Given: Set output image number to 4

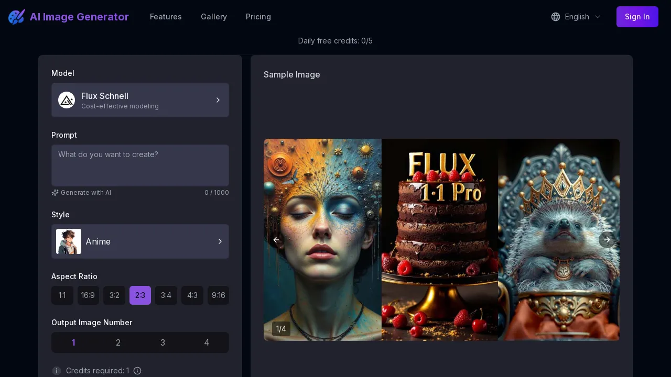Looking at the screenshot, I should [207, 342].
